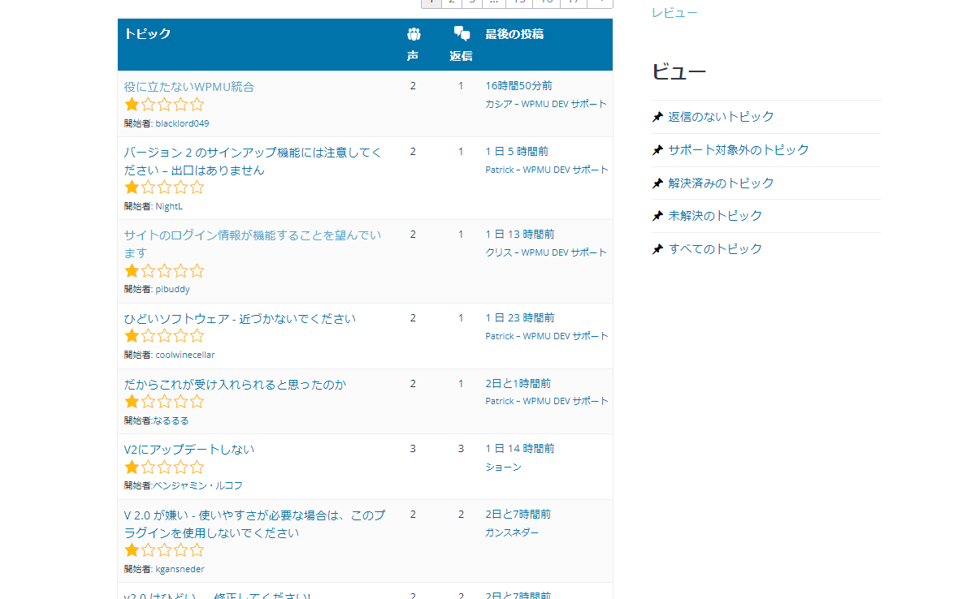Image resolution: width=958 pixels, height=599 pixels.
Task: Click Patrick – WPMU DEV サポート under 1 日 5 時間前
Action: [x=547, y=170]
